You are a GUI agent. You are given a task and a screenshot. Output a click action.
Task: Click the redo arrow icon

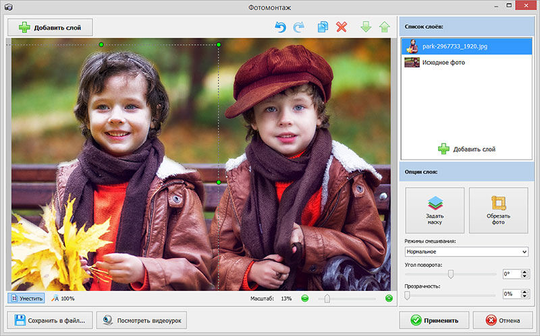[x=299, y=27]
